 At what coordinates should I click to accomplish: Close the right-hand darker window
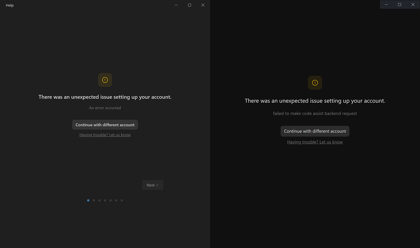coord(413,5)
